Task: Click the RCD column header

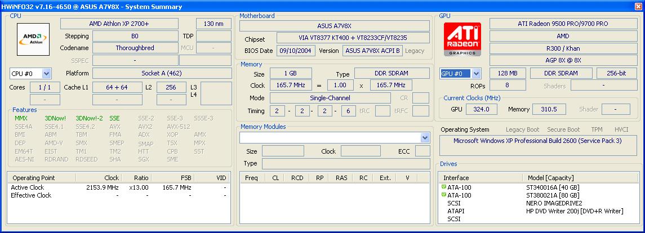Action: coord(297,178)
